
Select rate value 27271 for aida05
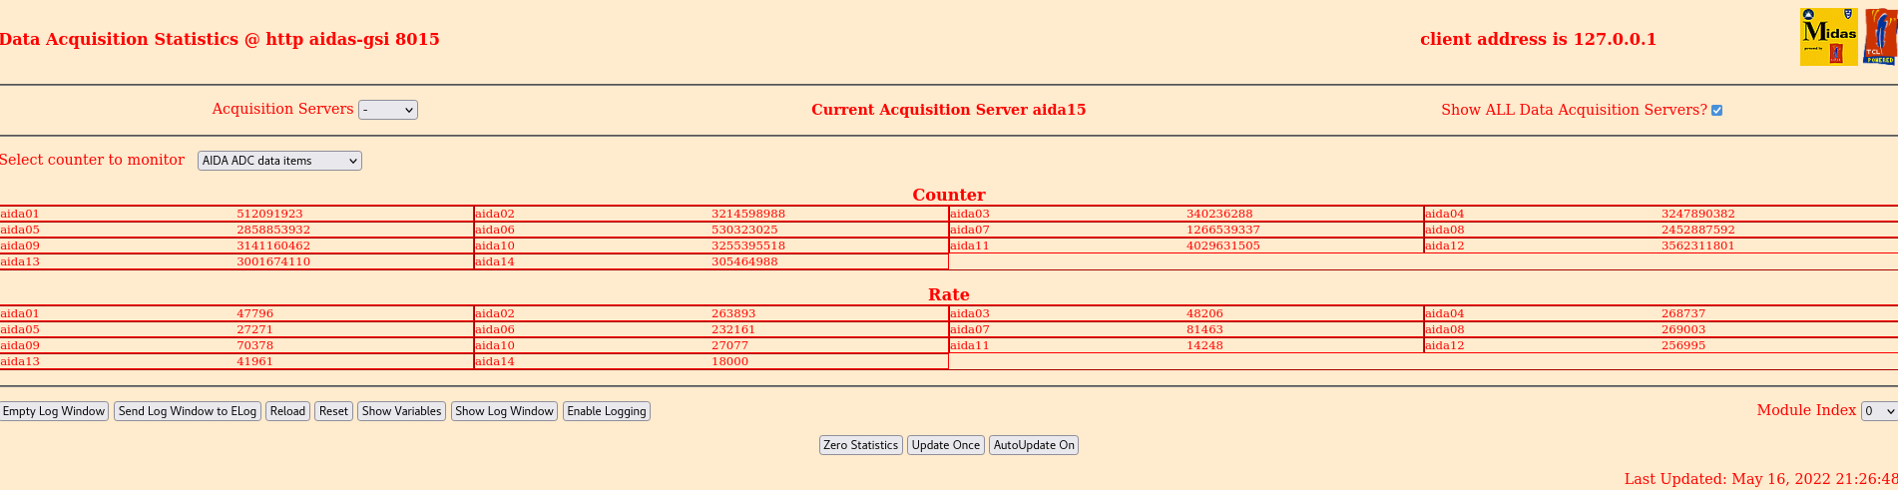coord(254,329)
